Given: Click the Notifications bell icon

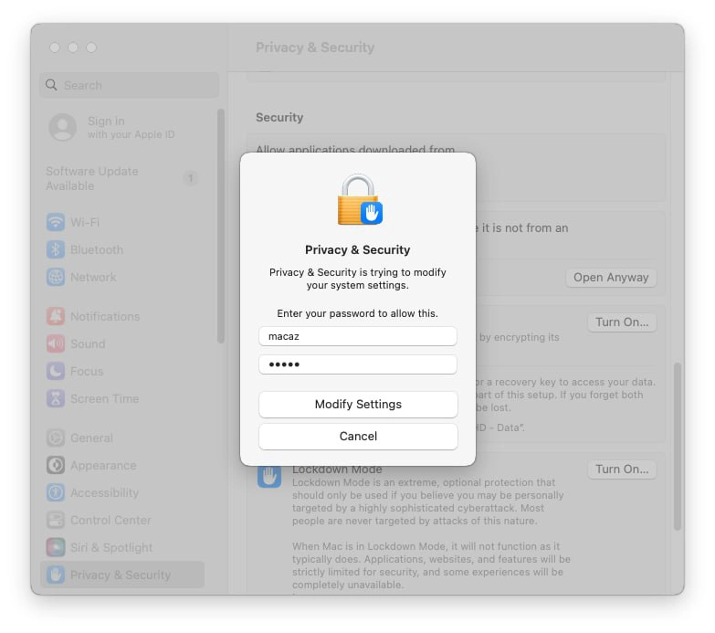Looking at the screenshot, I should [x=56, y=316].
